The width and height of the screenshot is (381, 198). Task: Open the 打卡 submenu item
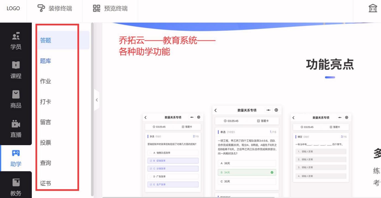point(46,102)
